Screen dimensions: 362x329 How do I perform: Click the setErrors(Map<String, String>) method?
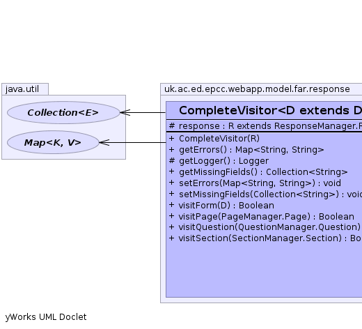coord(255,183)
